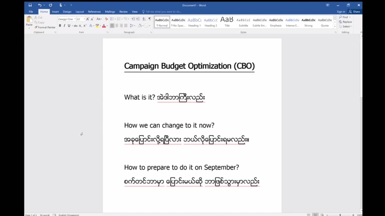Switch to the Insert tab
Viewport: 385px width, 216px height.
[55, 12]
